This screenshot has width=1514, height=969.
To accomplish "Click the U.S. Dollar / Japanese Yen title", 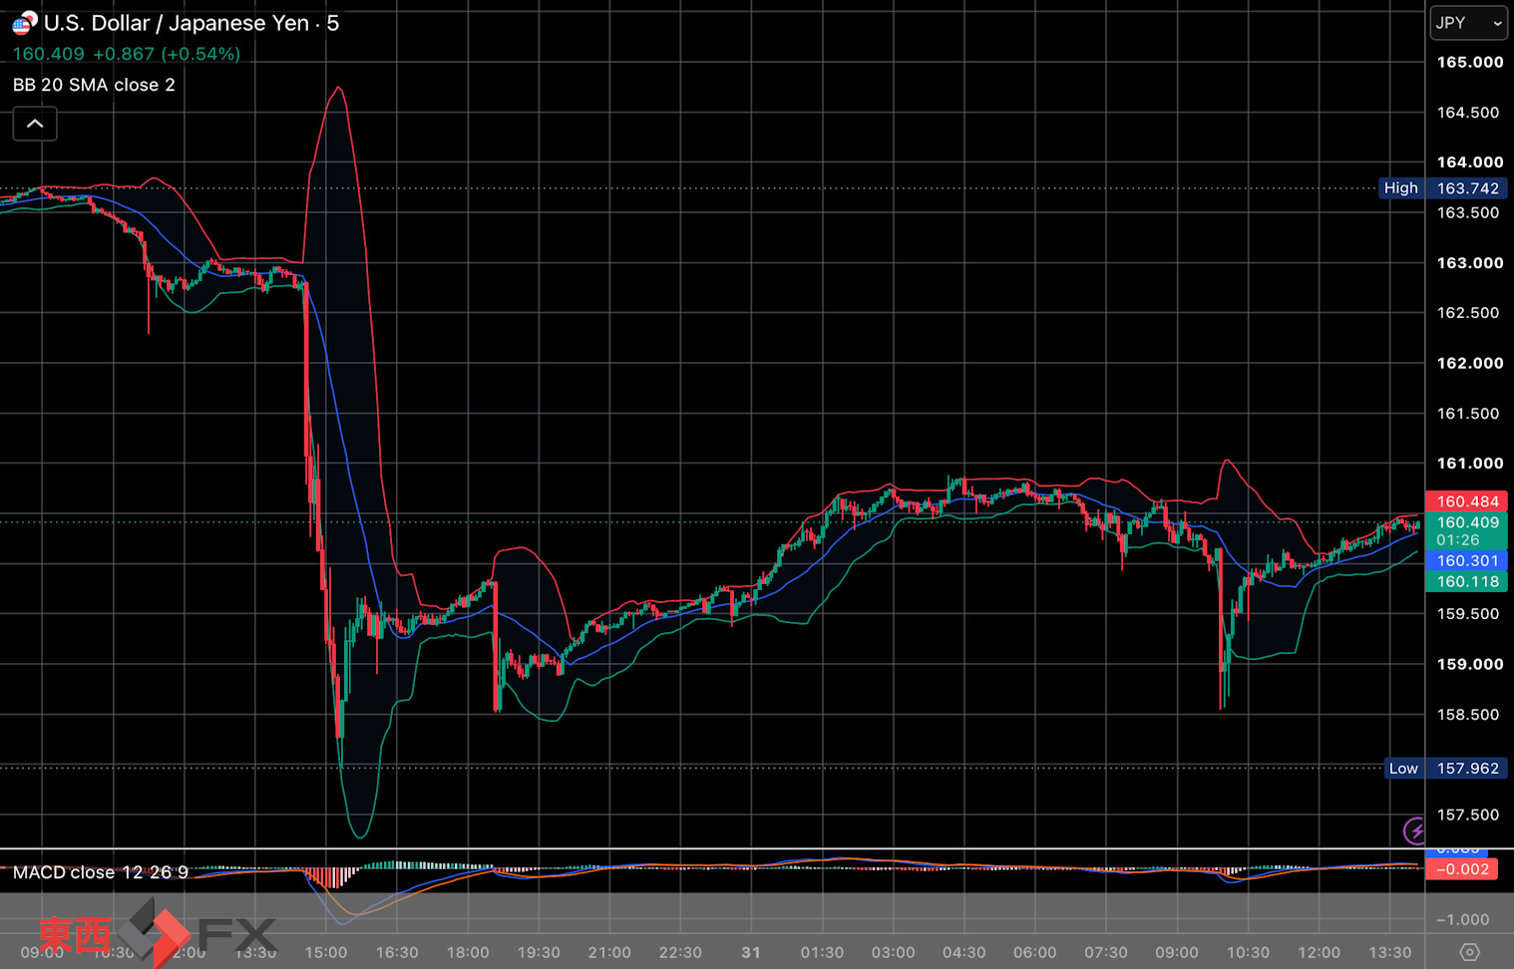I will 176,23.
